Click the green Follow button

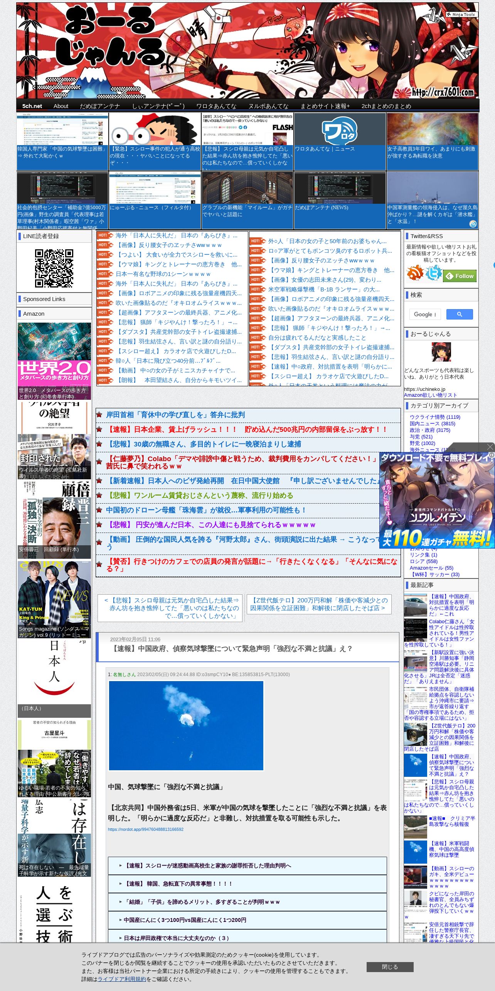point(460,276)
